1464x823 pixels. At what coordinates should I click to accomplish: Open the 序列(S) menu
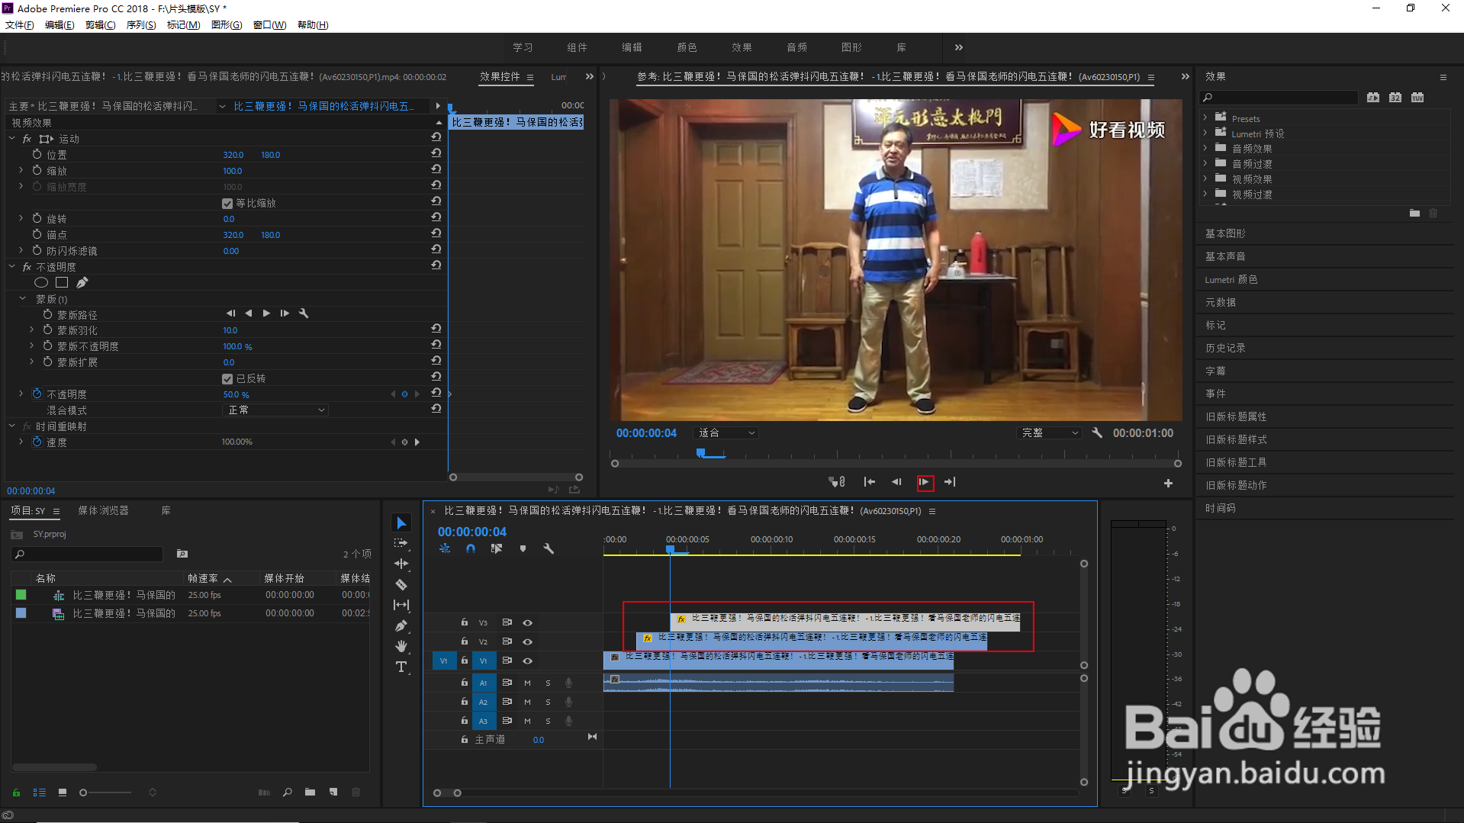(140, 25)
